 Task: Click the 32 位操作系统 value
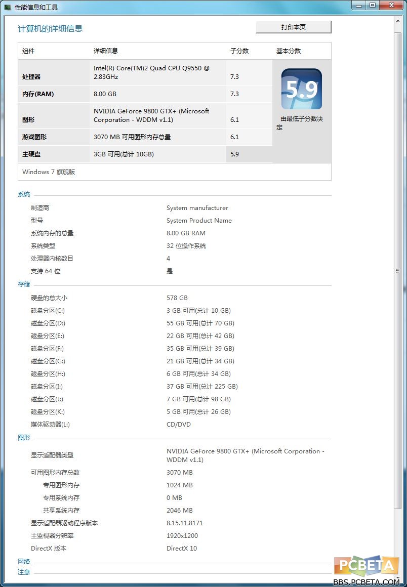[x=186, y=246]
